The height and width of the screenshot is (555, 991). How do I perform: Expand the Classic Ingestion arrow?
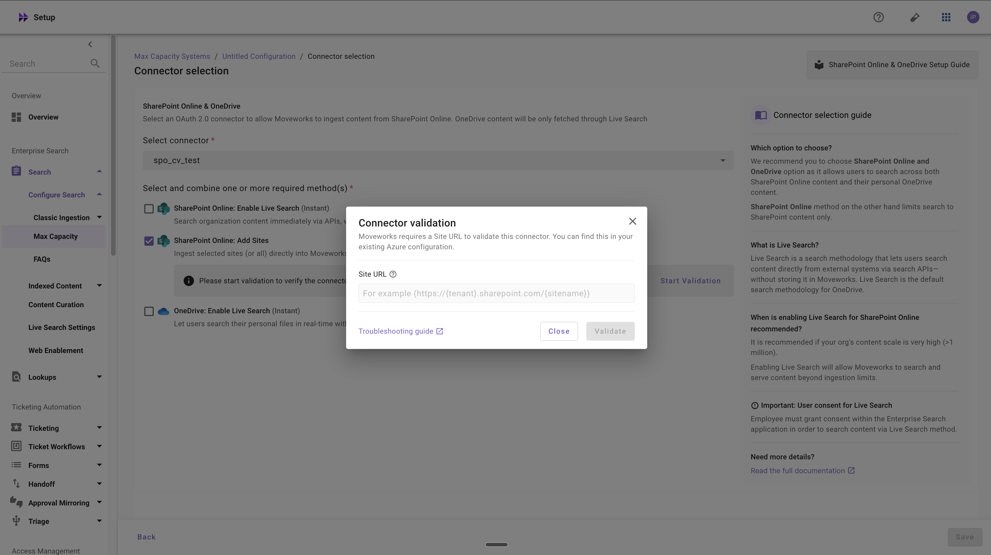click(99, 217)
